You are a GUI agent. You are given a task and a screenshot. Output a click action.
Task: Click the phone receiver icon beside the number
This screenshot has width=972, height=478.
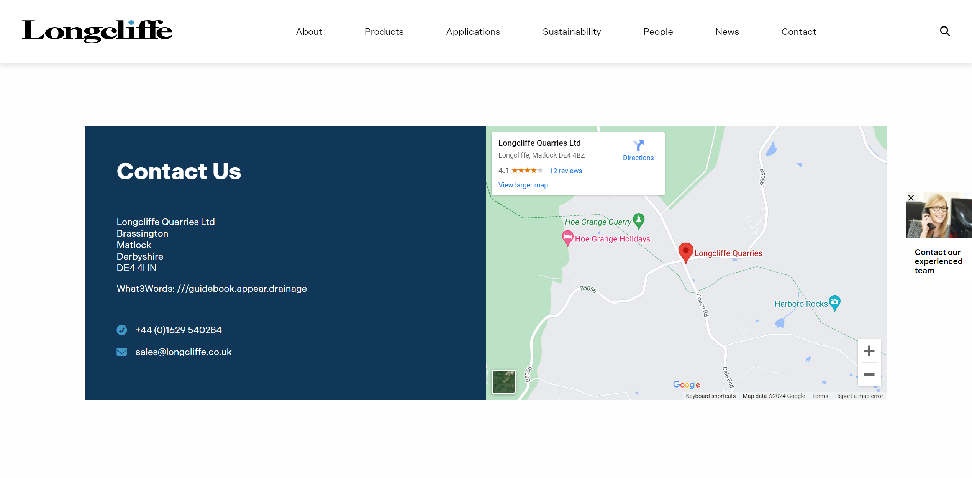point(122,329)
